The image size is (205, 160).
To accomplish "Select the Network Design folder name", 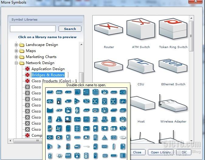I will (x=40, y=63).
